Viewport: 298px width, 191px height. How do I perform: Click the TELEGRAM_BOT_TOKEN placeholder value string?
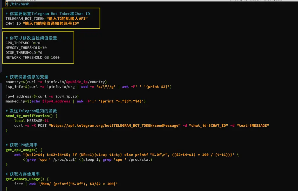pyautogui.click(x=67, y=19)
